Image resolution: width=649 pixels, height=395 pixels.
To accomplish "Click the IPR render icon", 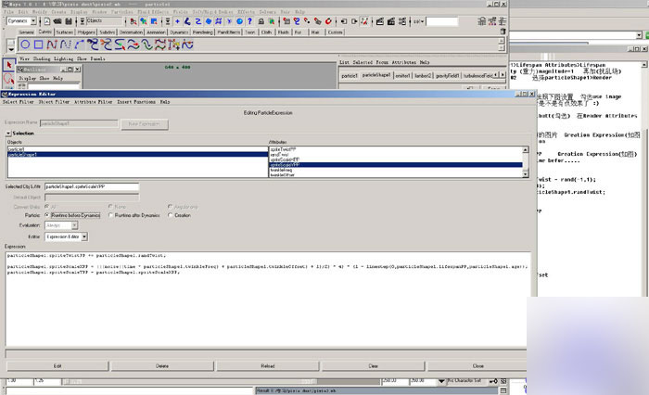I will coord(390,21).
